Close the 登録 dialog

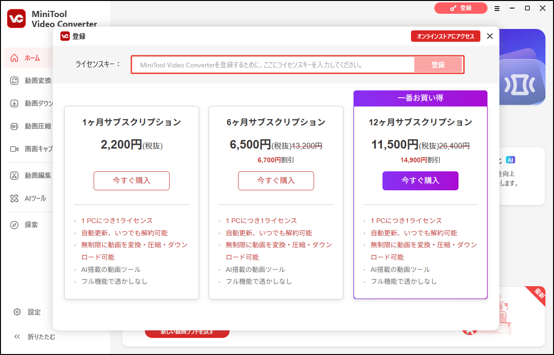pyautogui.click(x=490, y=36)
